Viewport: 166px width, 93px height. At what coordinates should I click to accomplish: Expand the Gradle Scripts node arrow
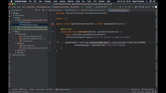(x=12, y=55)
